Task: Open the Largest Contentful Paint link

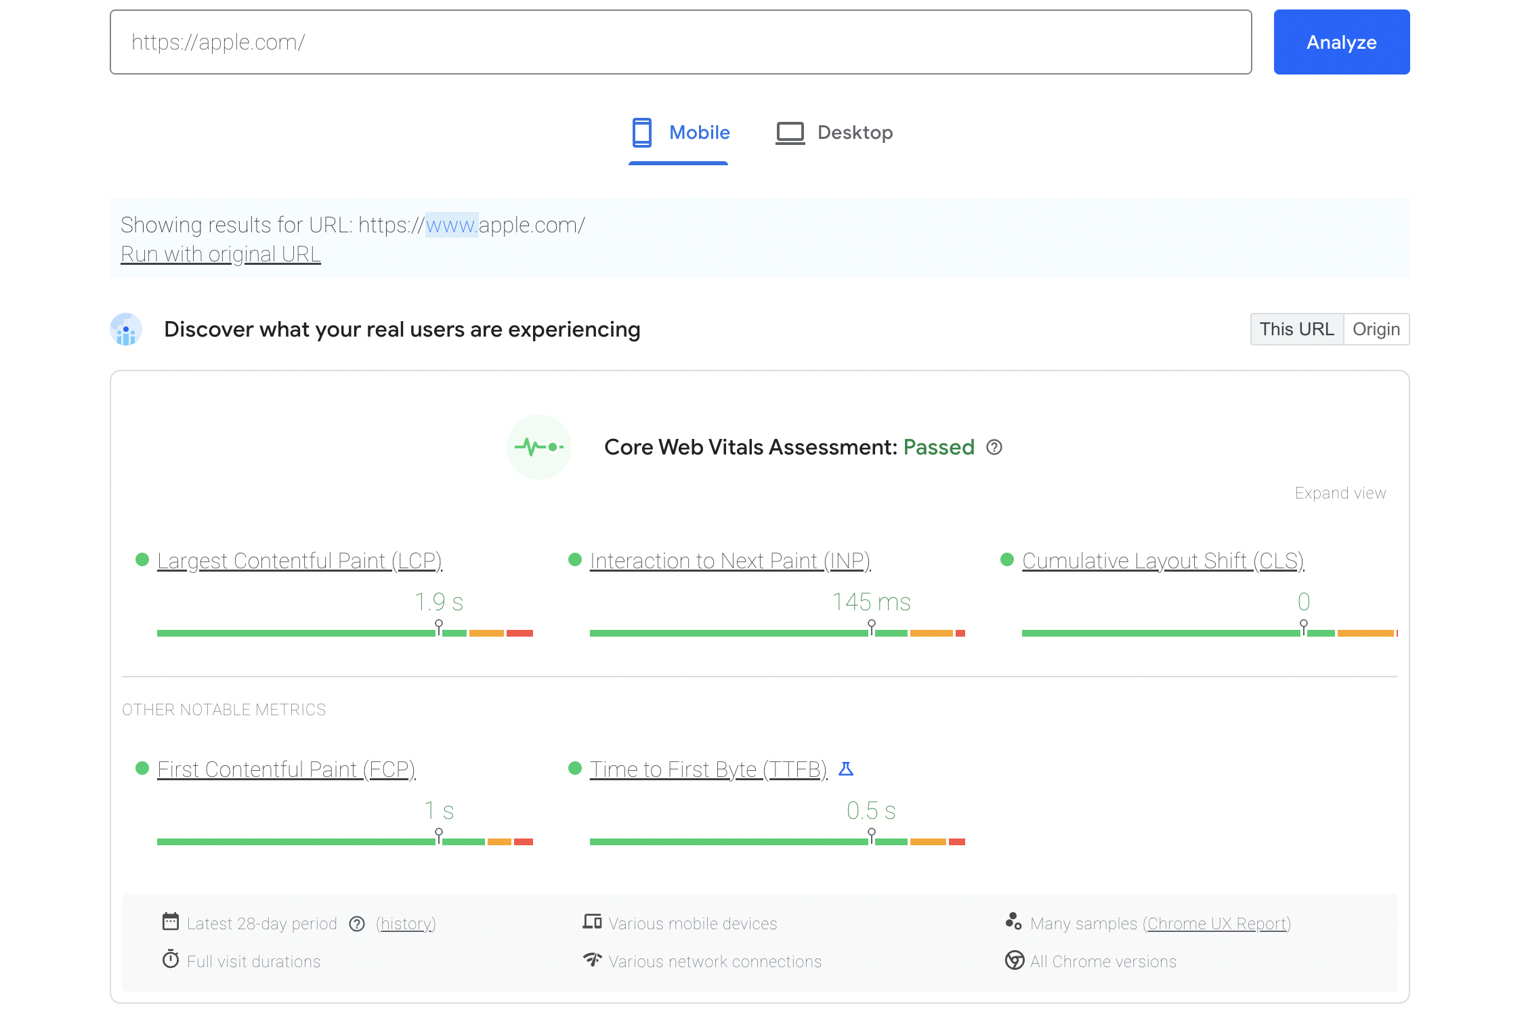Action: [x=299, y=561]
